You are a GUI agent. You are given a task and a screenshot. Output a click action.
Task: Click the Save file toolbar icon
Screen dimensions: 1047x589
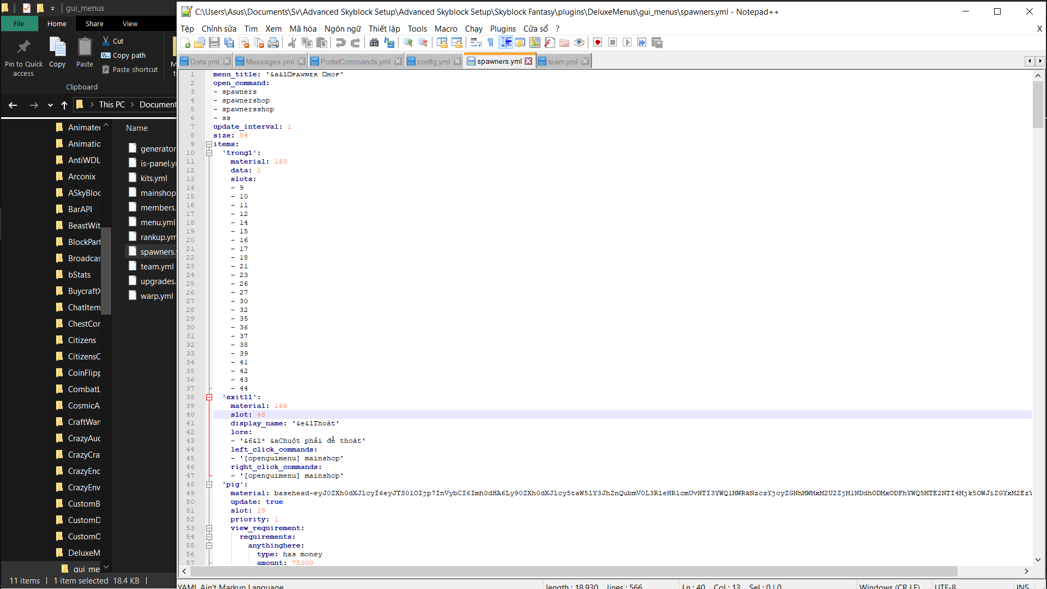(x=214, y=43)
